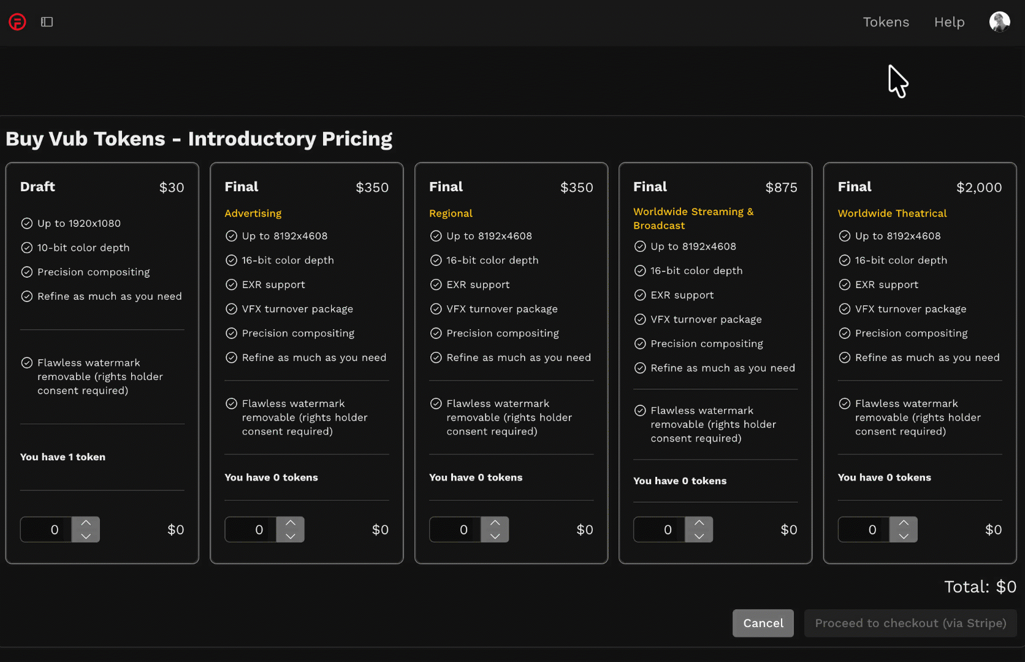Screen dimensions: 1025x662
Task: Focus the Draft quantity input field
Action: tap(47, 530)
